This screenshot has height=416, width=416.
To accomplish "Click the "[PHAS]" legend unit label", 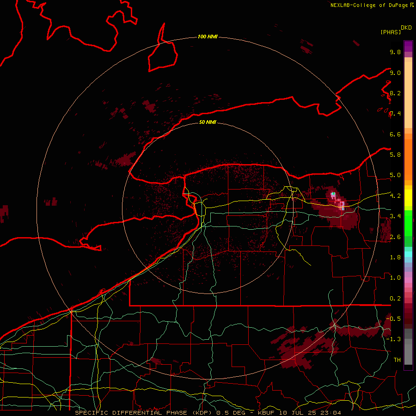I will coord(391,32).
